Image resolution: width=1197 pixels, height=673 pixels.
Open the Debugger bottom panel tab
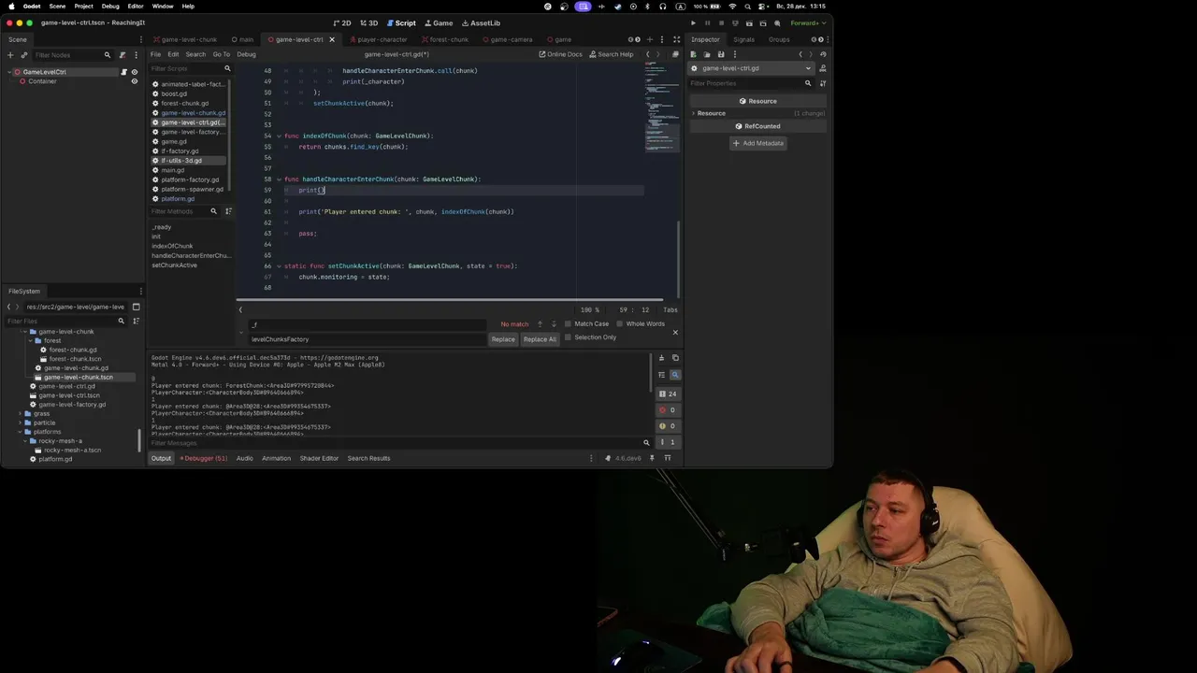[205, 458]
